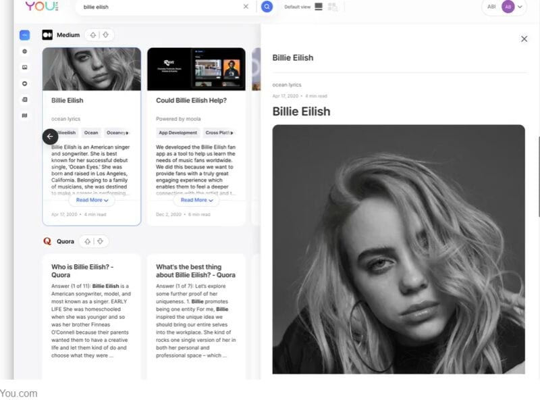Upvote the Quora source
Image resolution: width=540 pixels, height=400 pixels.
88,241
